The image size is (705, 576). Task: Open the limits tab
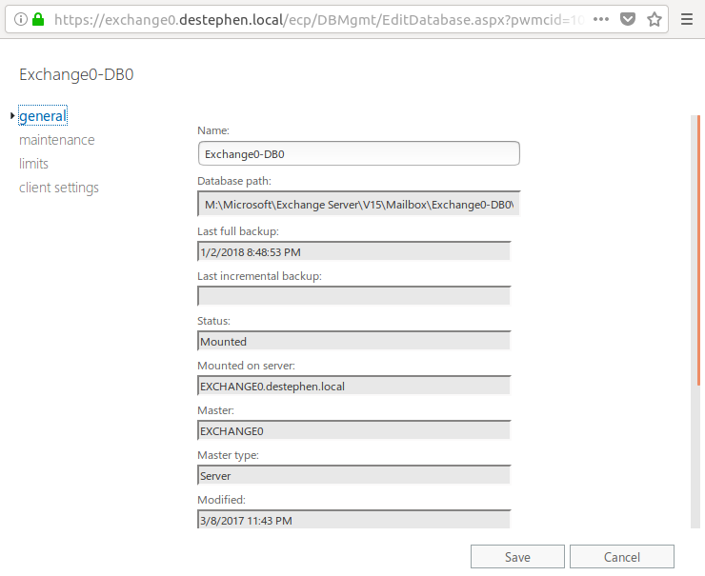pos(33,164)
